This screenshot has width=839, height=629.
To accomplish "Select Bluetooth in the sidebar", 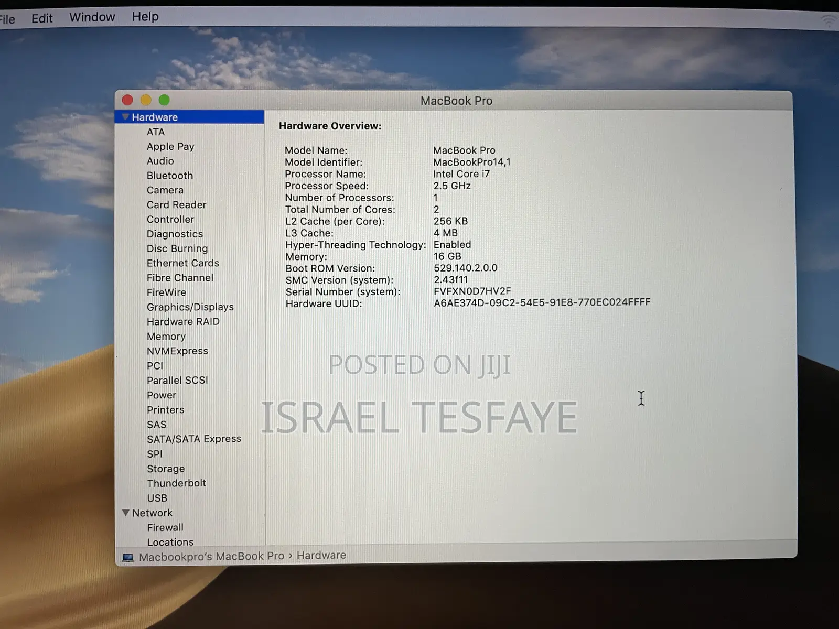I will tap(170, 176).
